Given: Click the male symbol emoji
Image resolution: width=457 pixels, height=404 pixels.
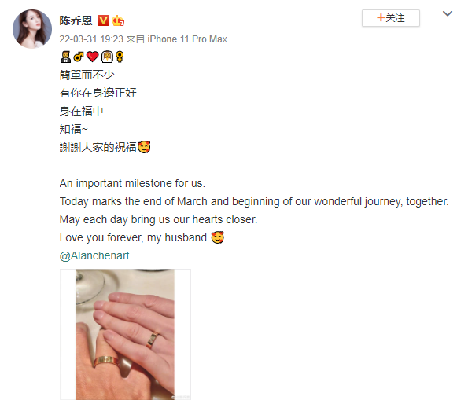Looking at the screenshot, I should pos(79,57).
